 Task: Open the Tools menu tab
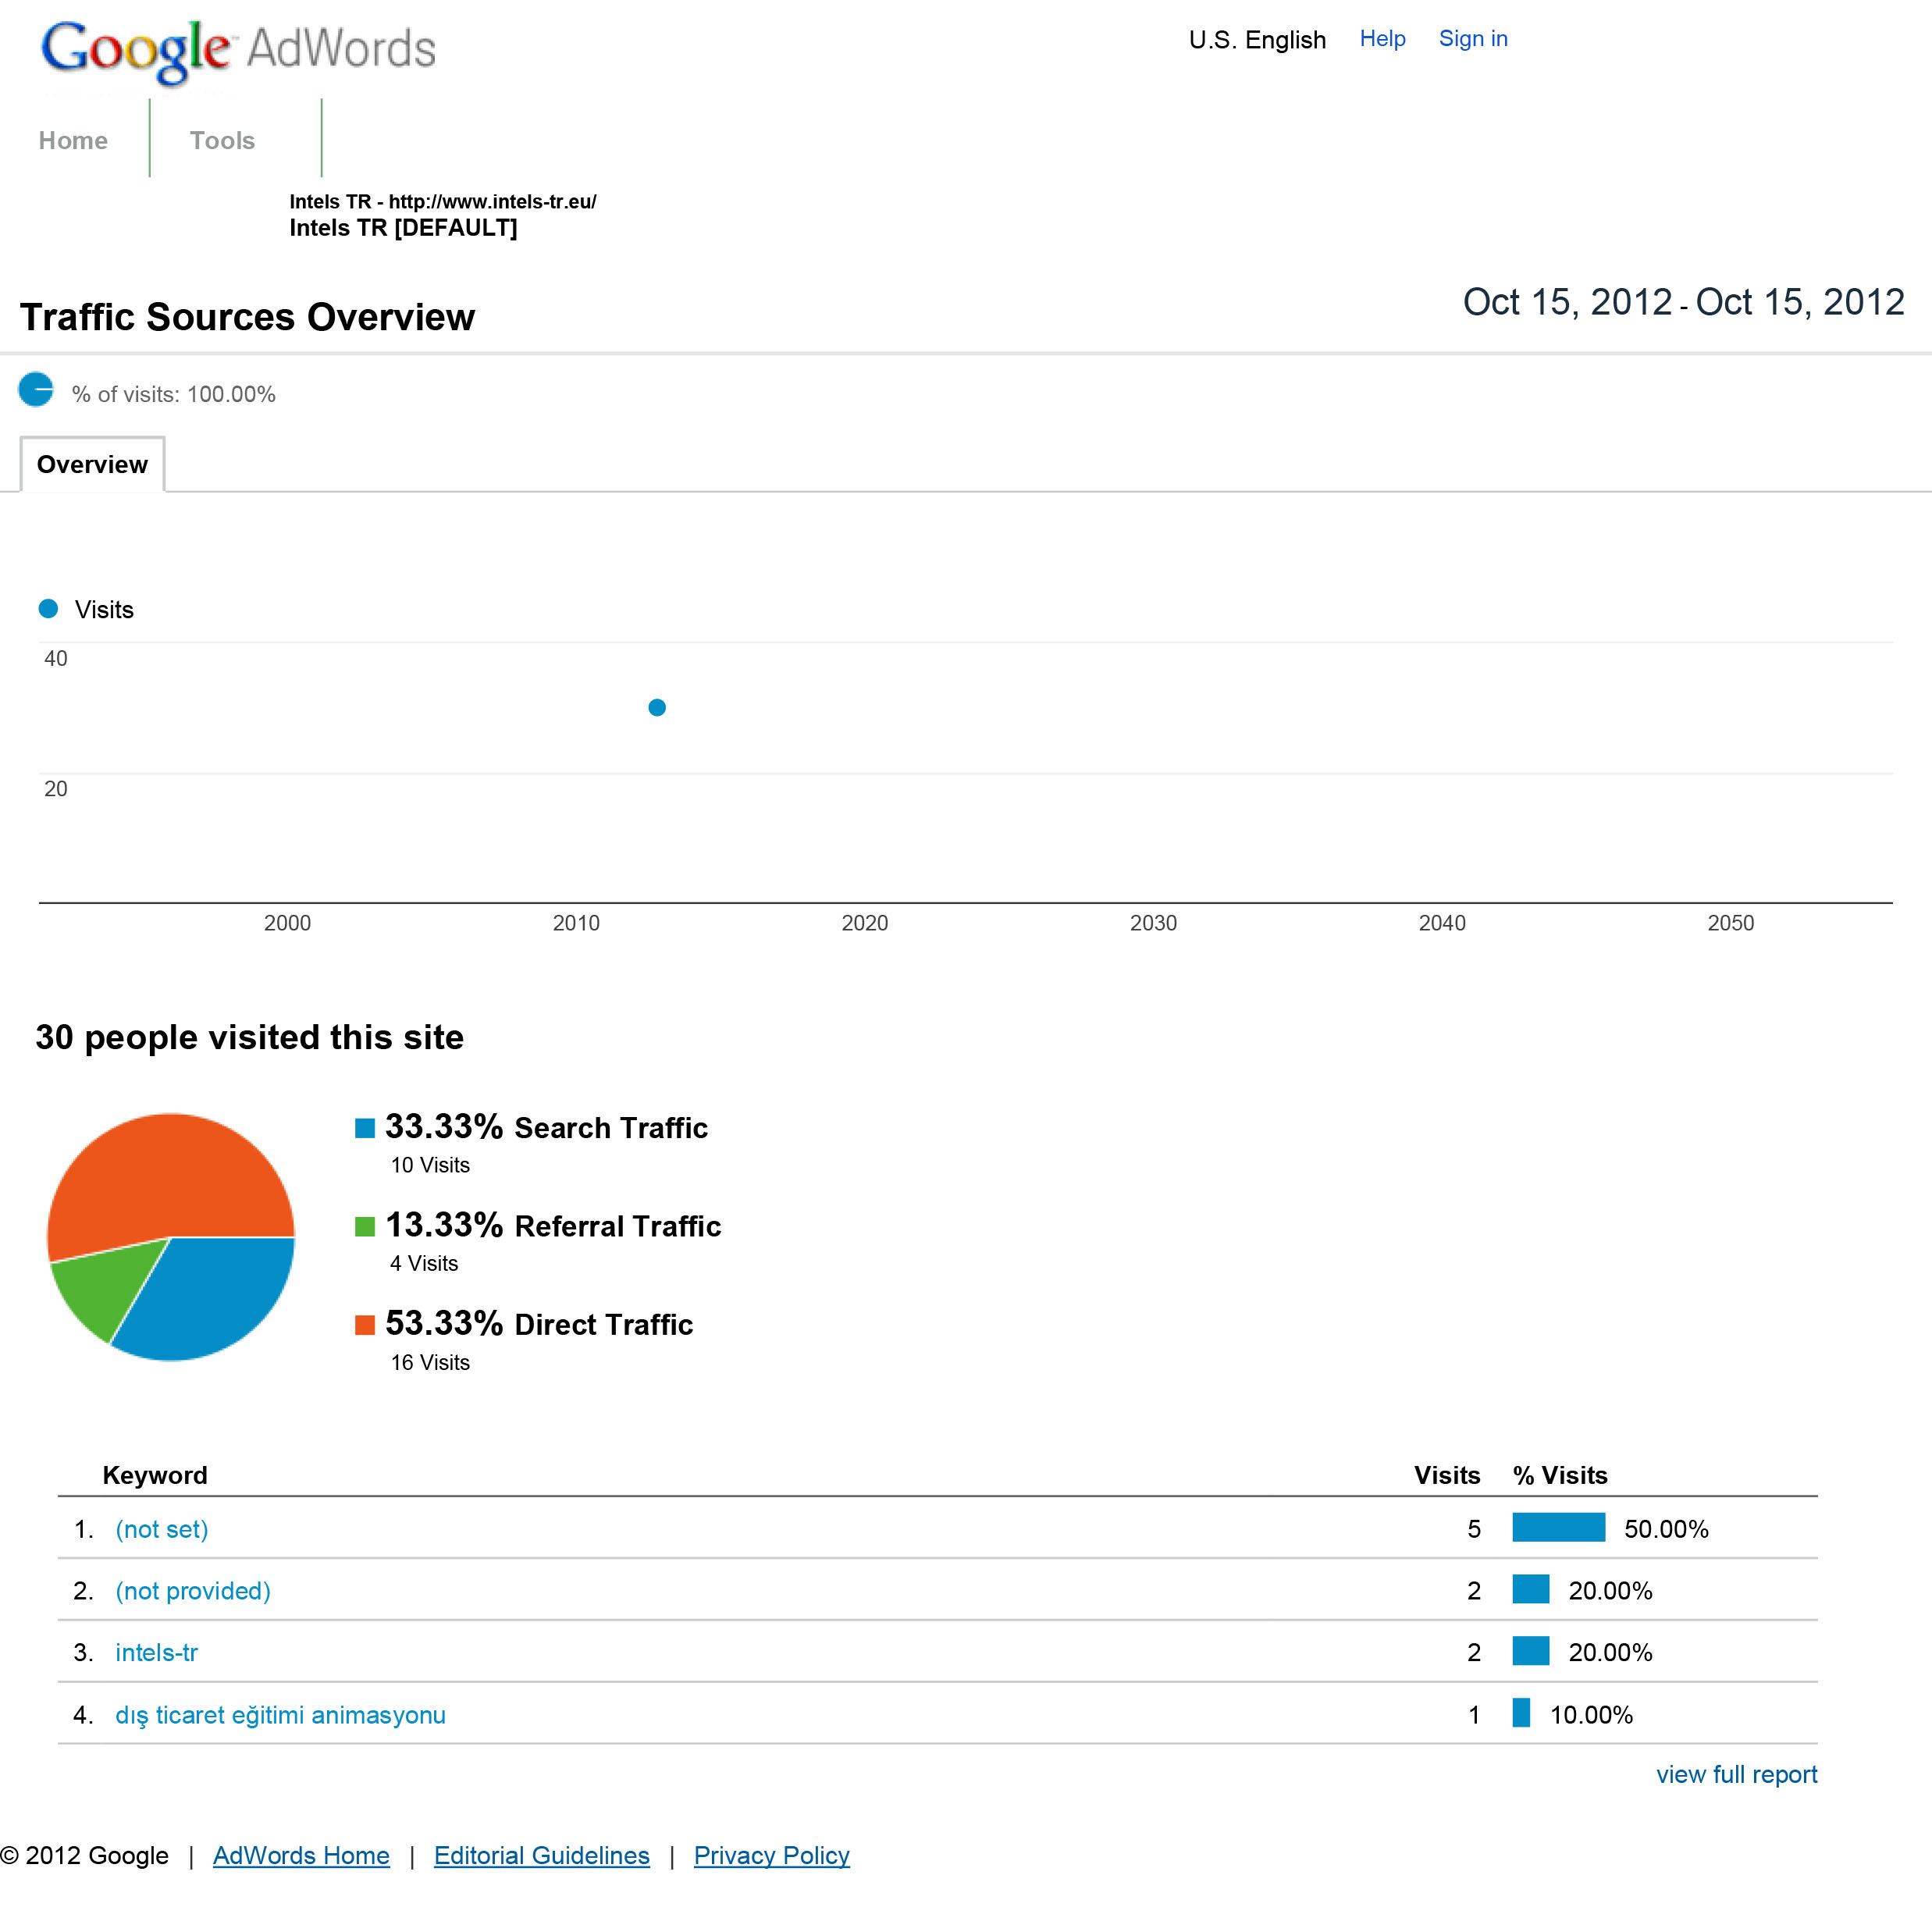pos(222,140)
